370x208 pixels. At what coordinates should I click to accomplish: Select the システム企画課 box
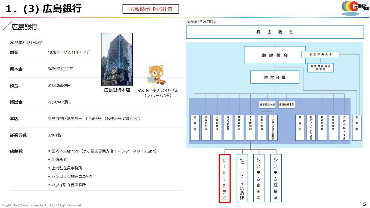click(x=259, y=178)
